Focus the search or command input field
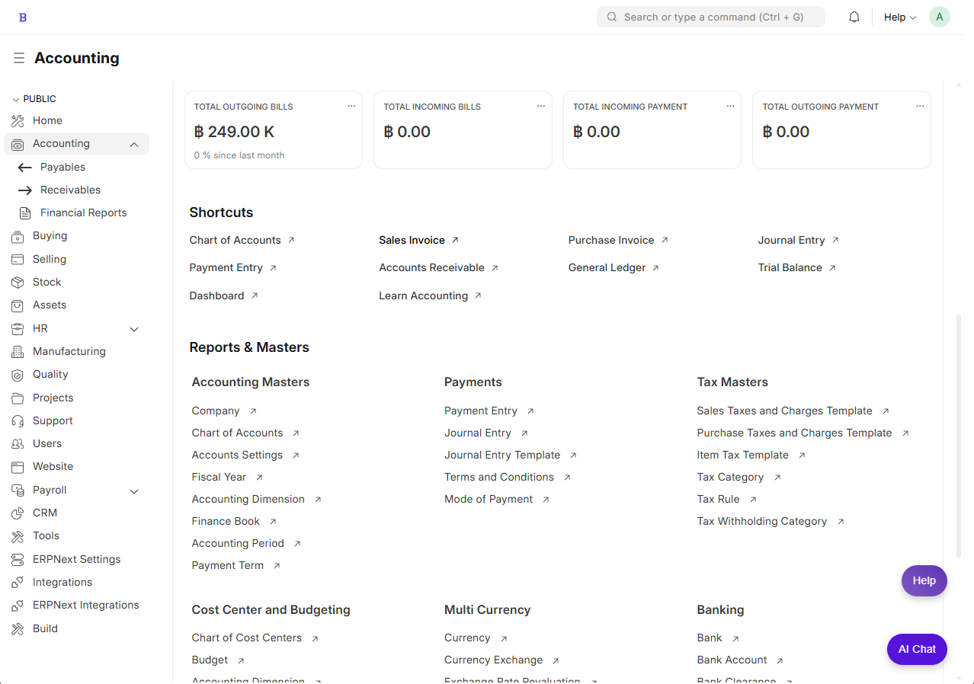Image resolution: width=974 pixels, height=684 pixels. pos(713,17)
